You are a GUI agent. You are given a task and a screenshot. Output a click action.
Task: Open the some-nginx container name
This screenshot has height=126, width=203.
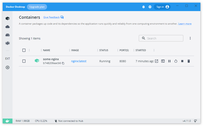[51, 59]
